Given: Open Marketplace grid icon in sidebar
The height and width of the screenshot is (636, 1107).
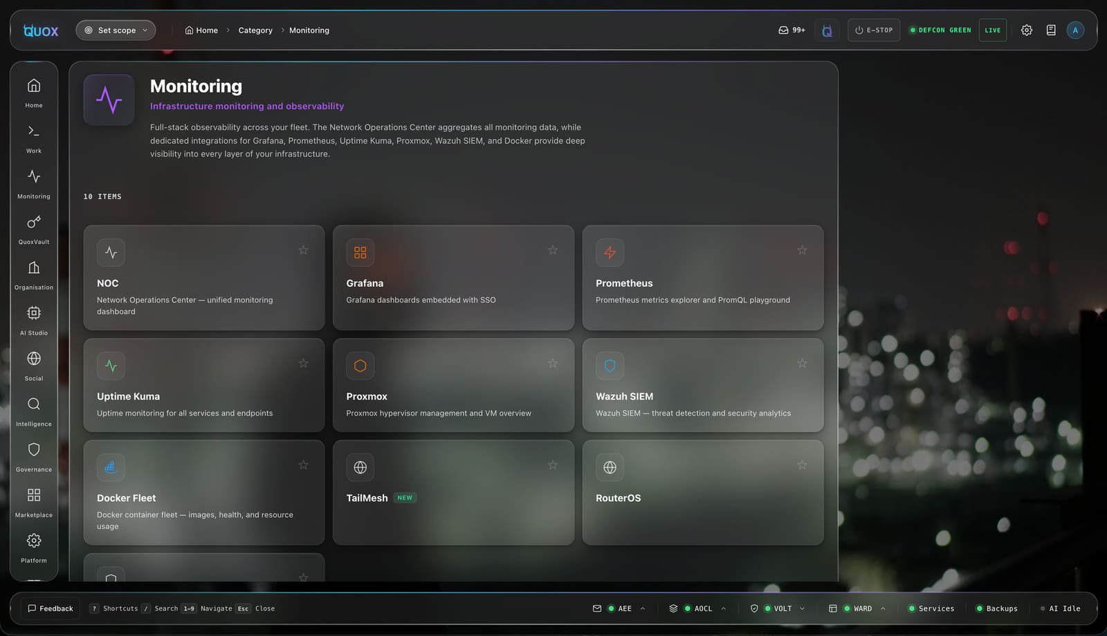Looking at the screenshot, I should pos(34,495).
